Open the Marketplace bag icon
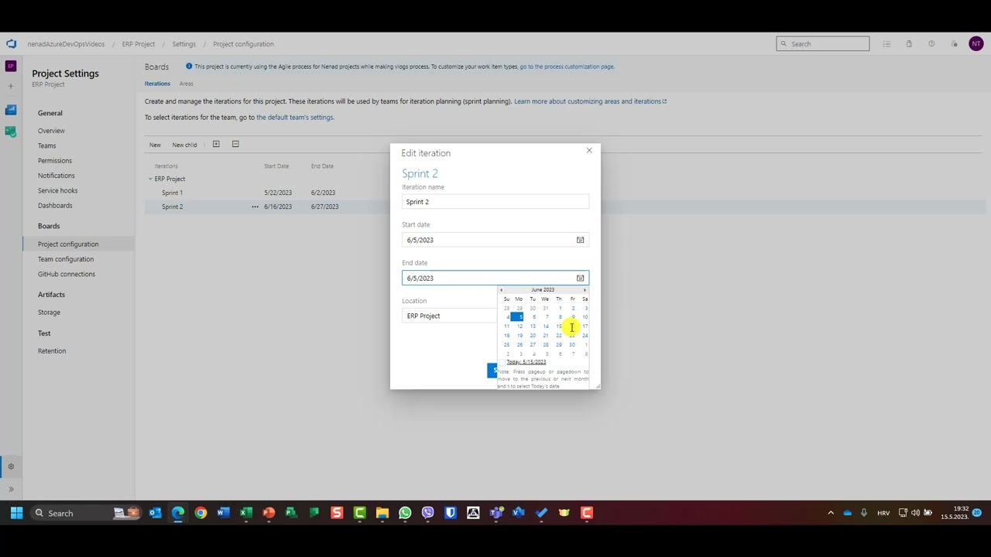The height and width of the screenshot is (557, 991). 909,44
